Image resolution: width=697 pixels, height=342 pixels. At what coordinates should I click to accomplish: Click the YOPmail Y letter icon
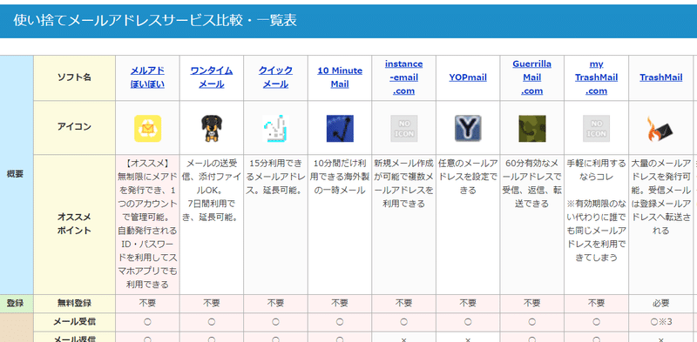[x=468, y=129]
